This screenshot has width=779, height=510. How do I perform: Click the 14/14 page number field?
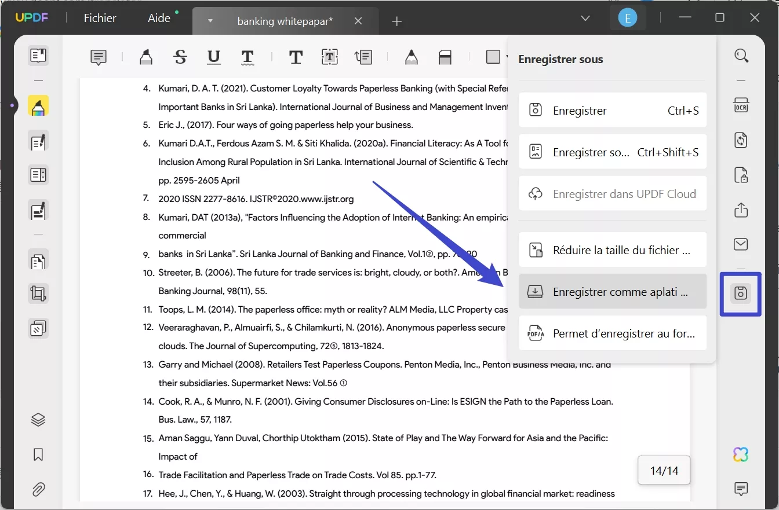coord(664,470)
